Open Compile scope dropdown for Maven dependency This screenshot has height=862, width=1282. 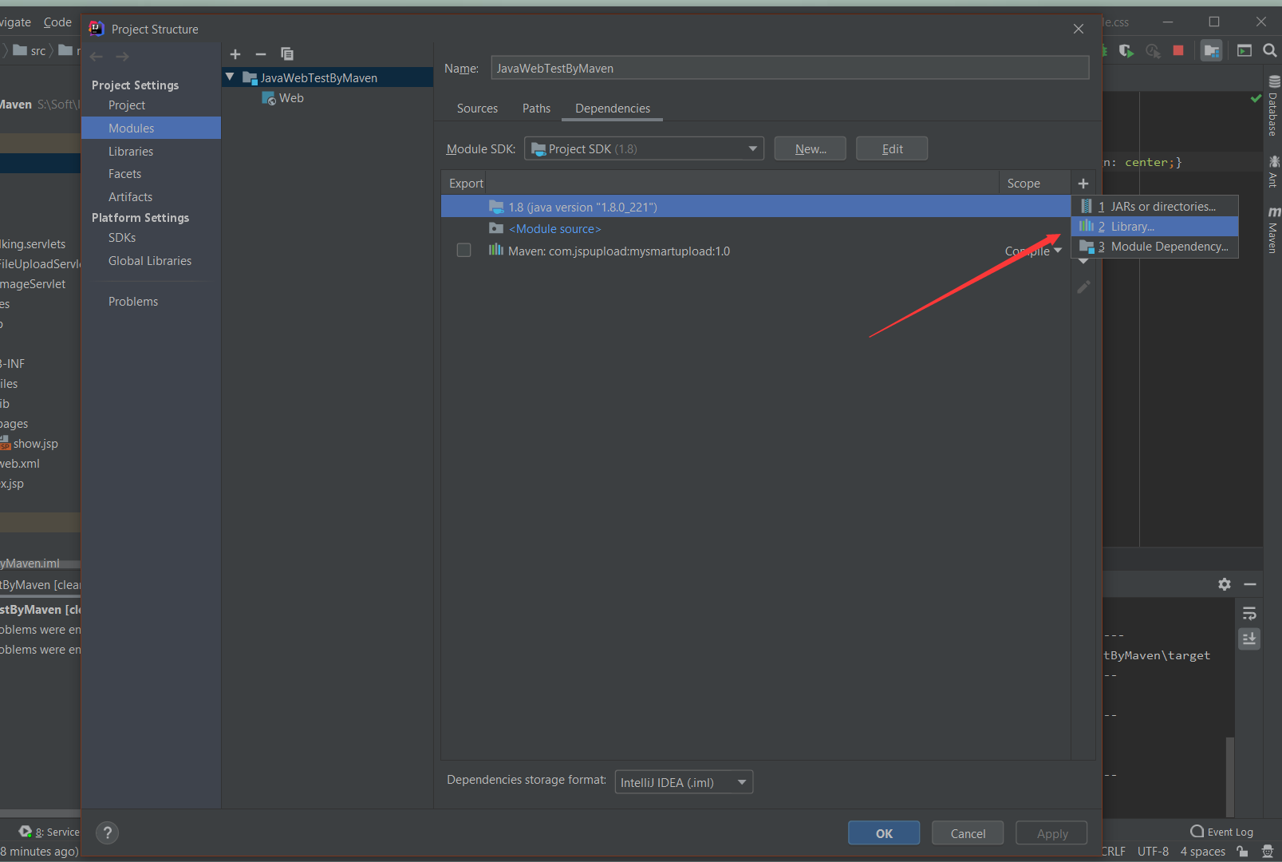[x=1033, y=251]
